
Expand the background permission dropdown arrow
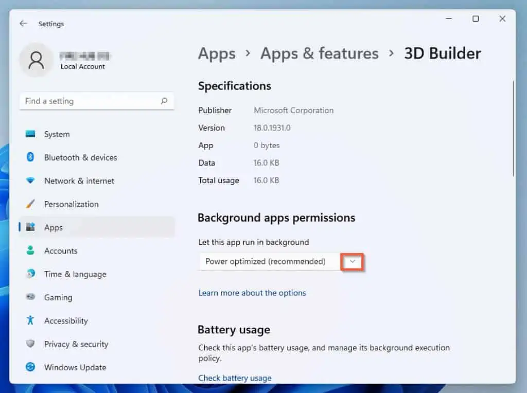coord(353,261)
